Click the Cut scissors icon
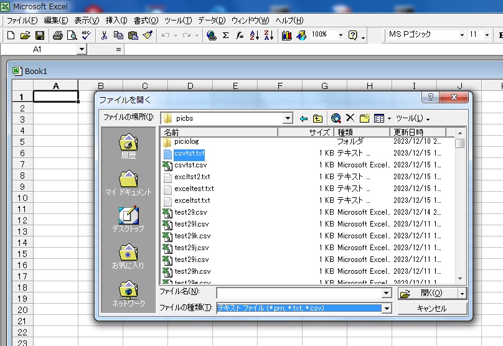 point(104,35)
